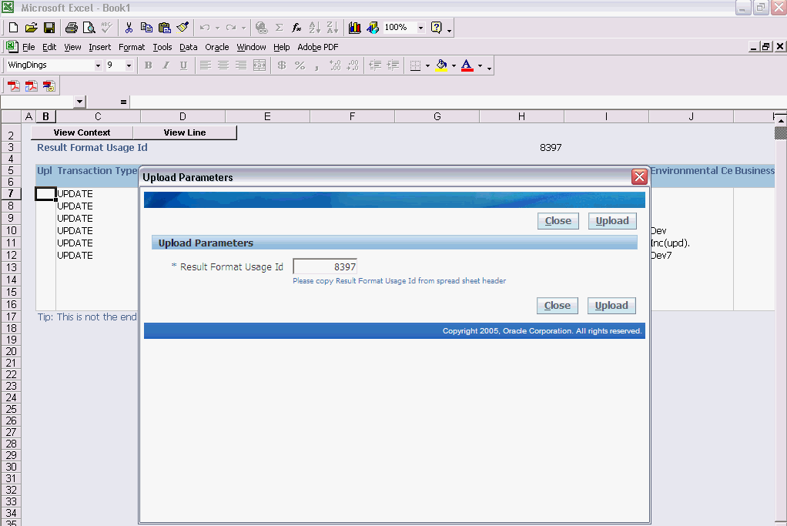Screen dimensions: 787x526
Task: Click the Increase Decimal icon
Action: [335, 65]
